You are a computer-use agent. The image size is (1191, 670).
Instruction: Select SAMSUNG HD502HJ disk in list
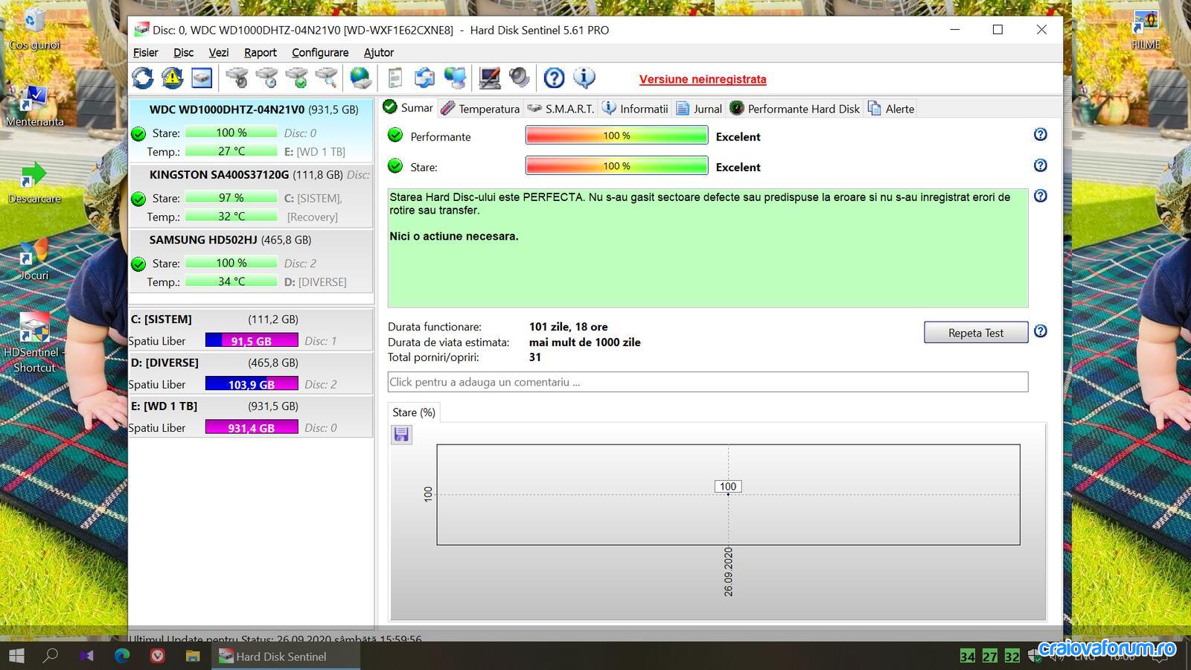(251, 261)
